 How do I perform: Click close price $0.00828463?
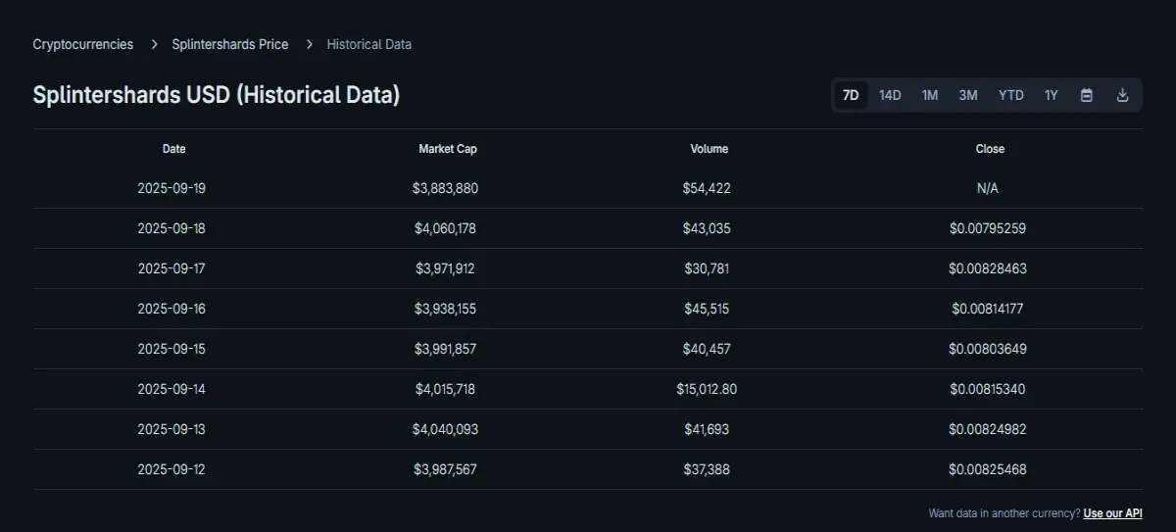pos(988,268)
